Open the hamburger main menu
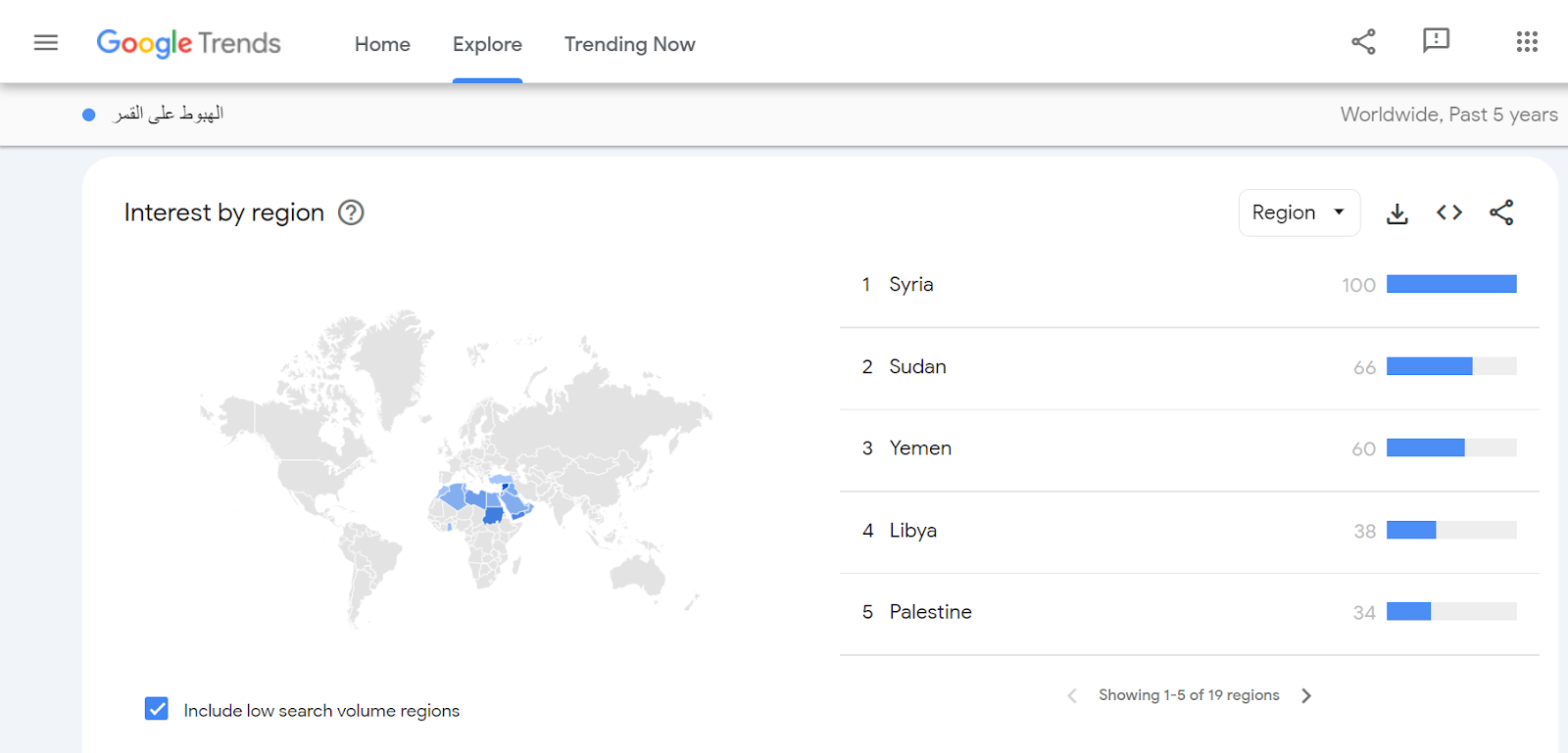The width and height of the screenshot is (1568, 753). [x=46, y=43]
